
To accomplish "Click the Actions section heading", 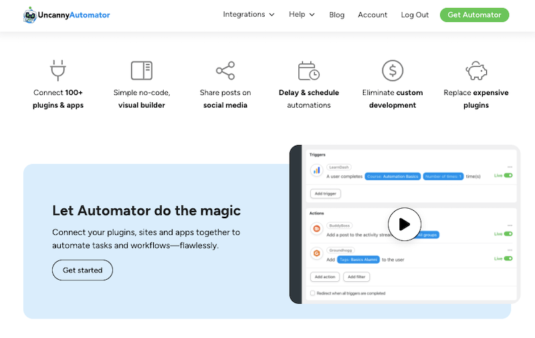I will (x=316, y=214).
